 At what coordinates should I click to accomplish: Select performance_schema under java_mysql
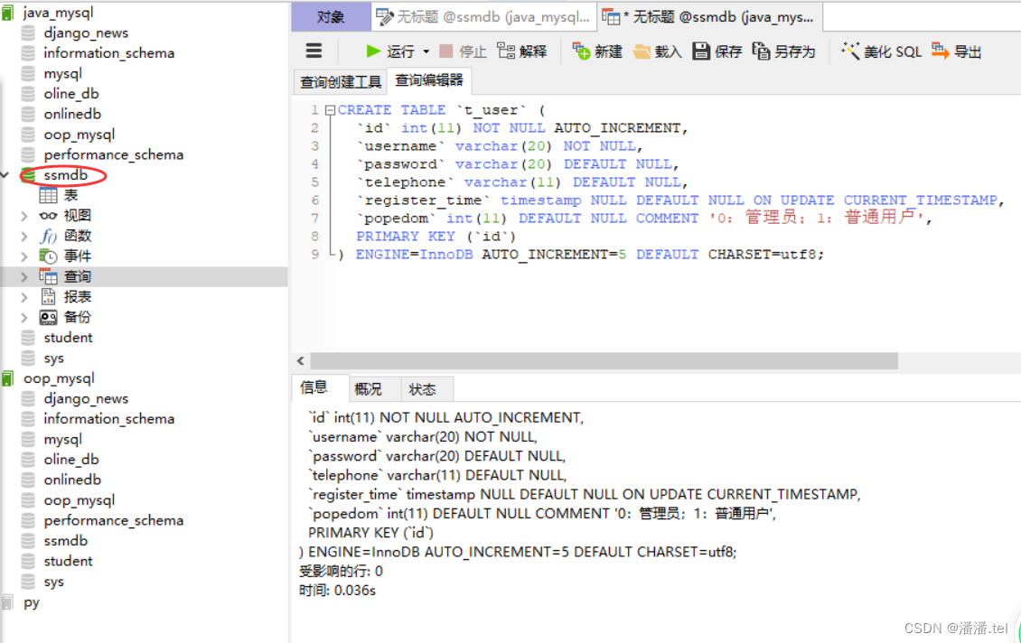coord(113,155)
